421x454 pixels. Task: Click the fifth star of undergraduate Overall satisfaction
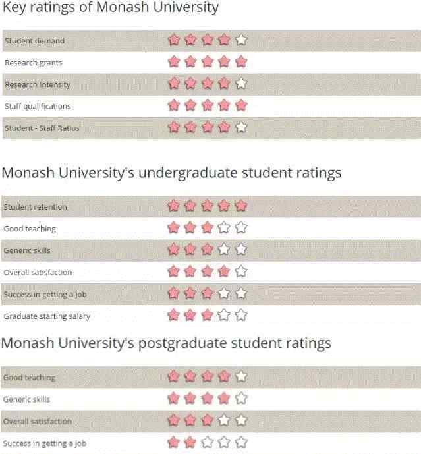tap(241, 271)
